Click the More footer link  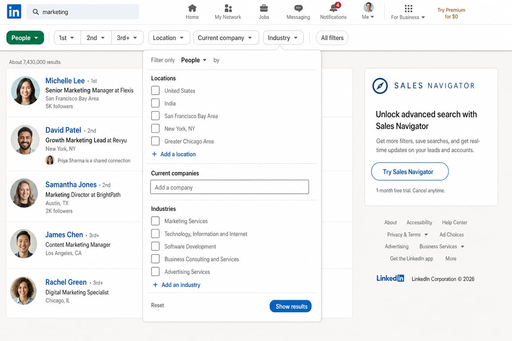[451, 258]
